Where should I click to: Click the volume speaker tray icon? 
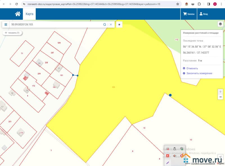point(174,156)
